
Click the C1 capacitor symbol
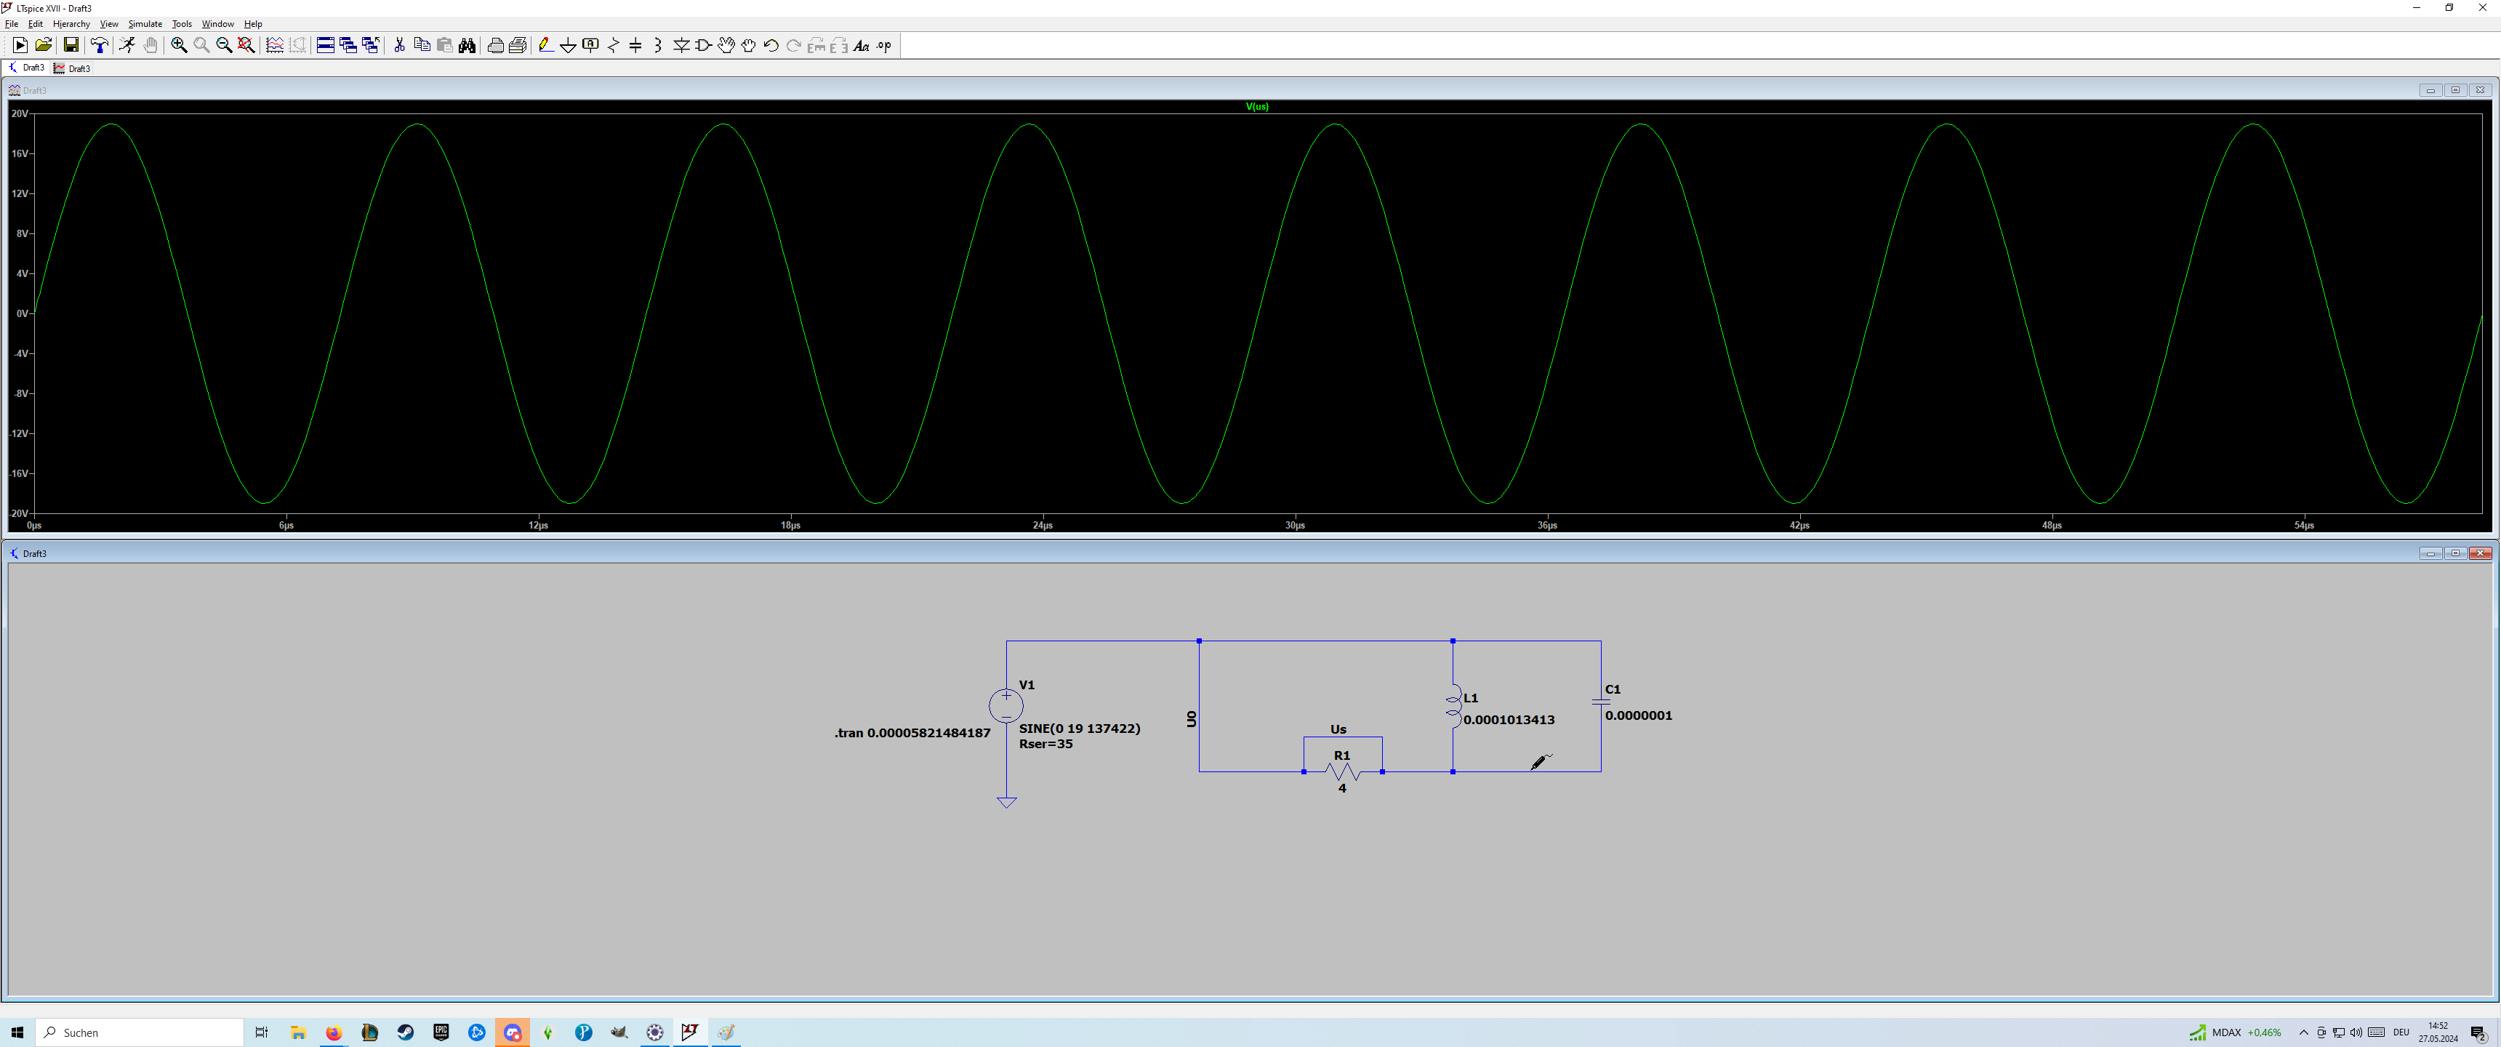1601,701
